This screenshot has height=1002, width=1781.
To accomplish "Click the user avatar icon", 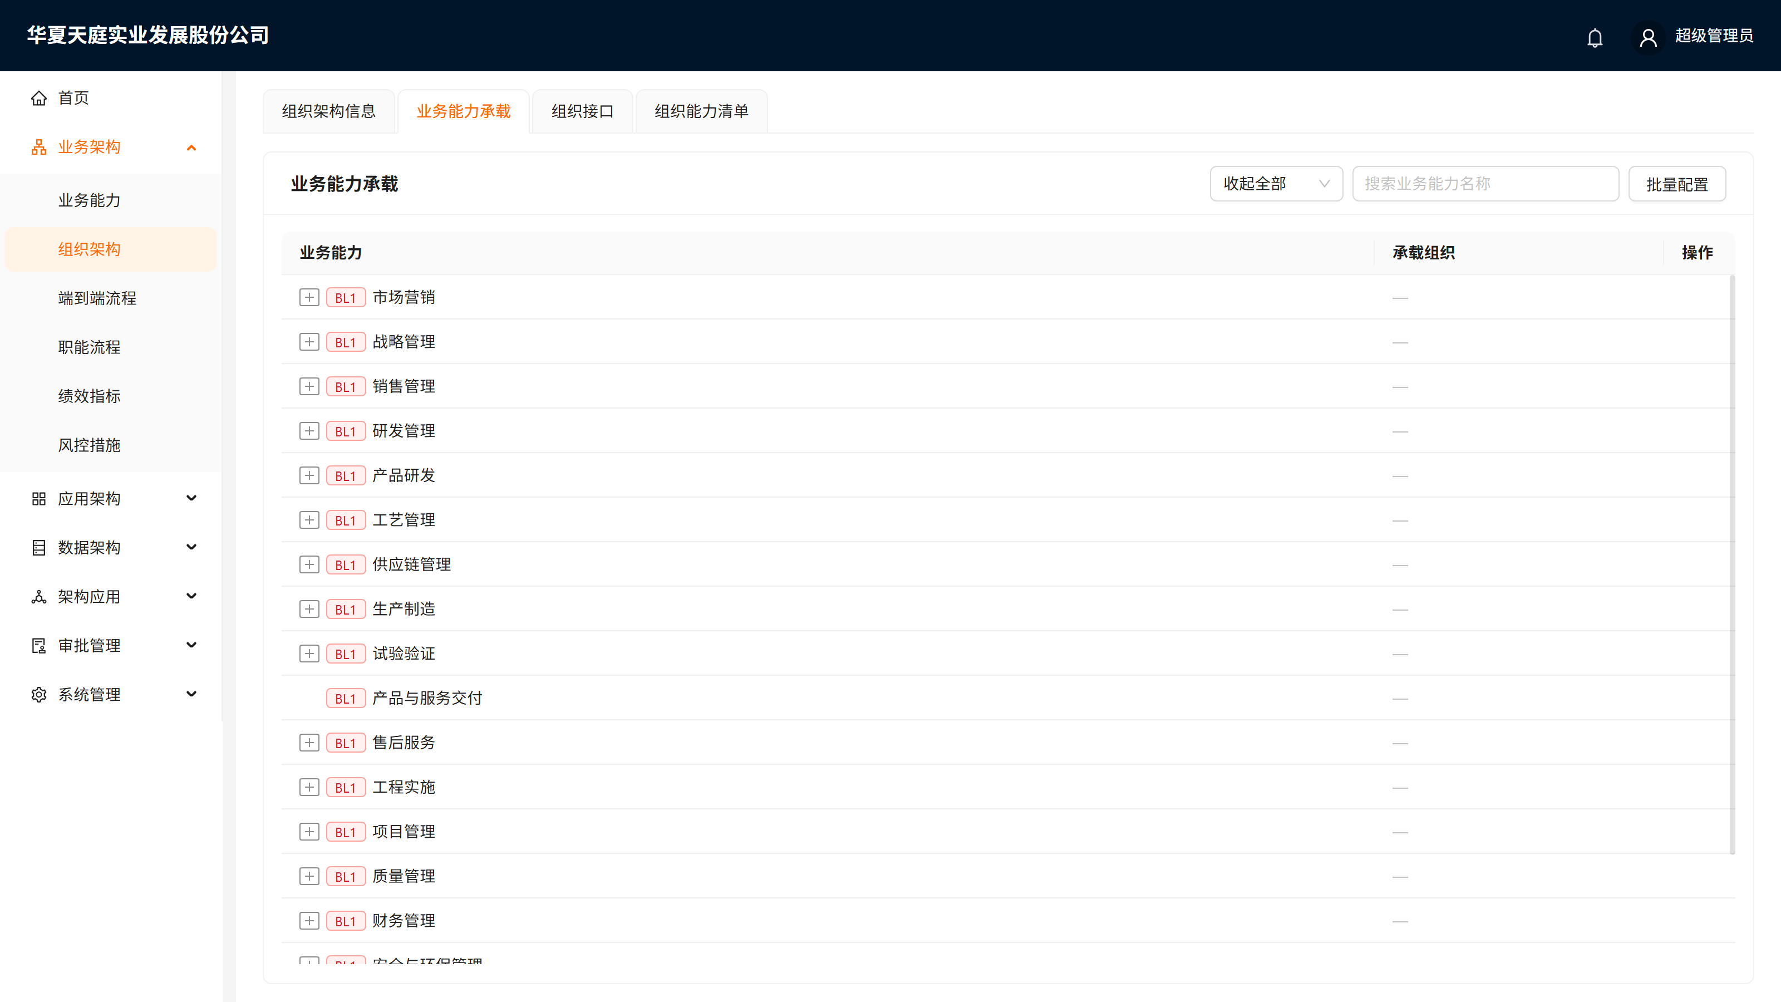I will [x=1647, y=37].
